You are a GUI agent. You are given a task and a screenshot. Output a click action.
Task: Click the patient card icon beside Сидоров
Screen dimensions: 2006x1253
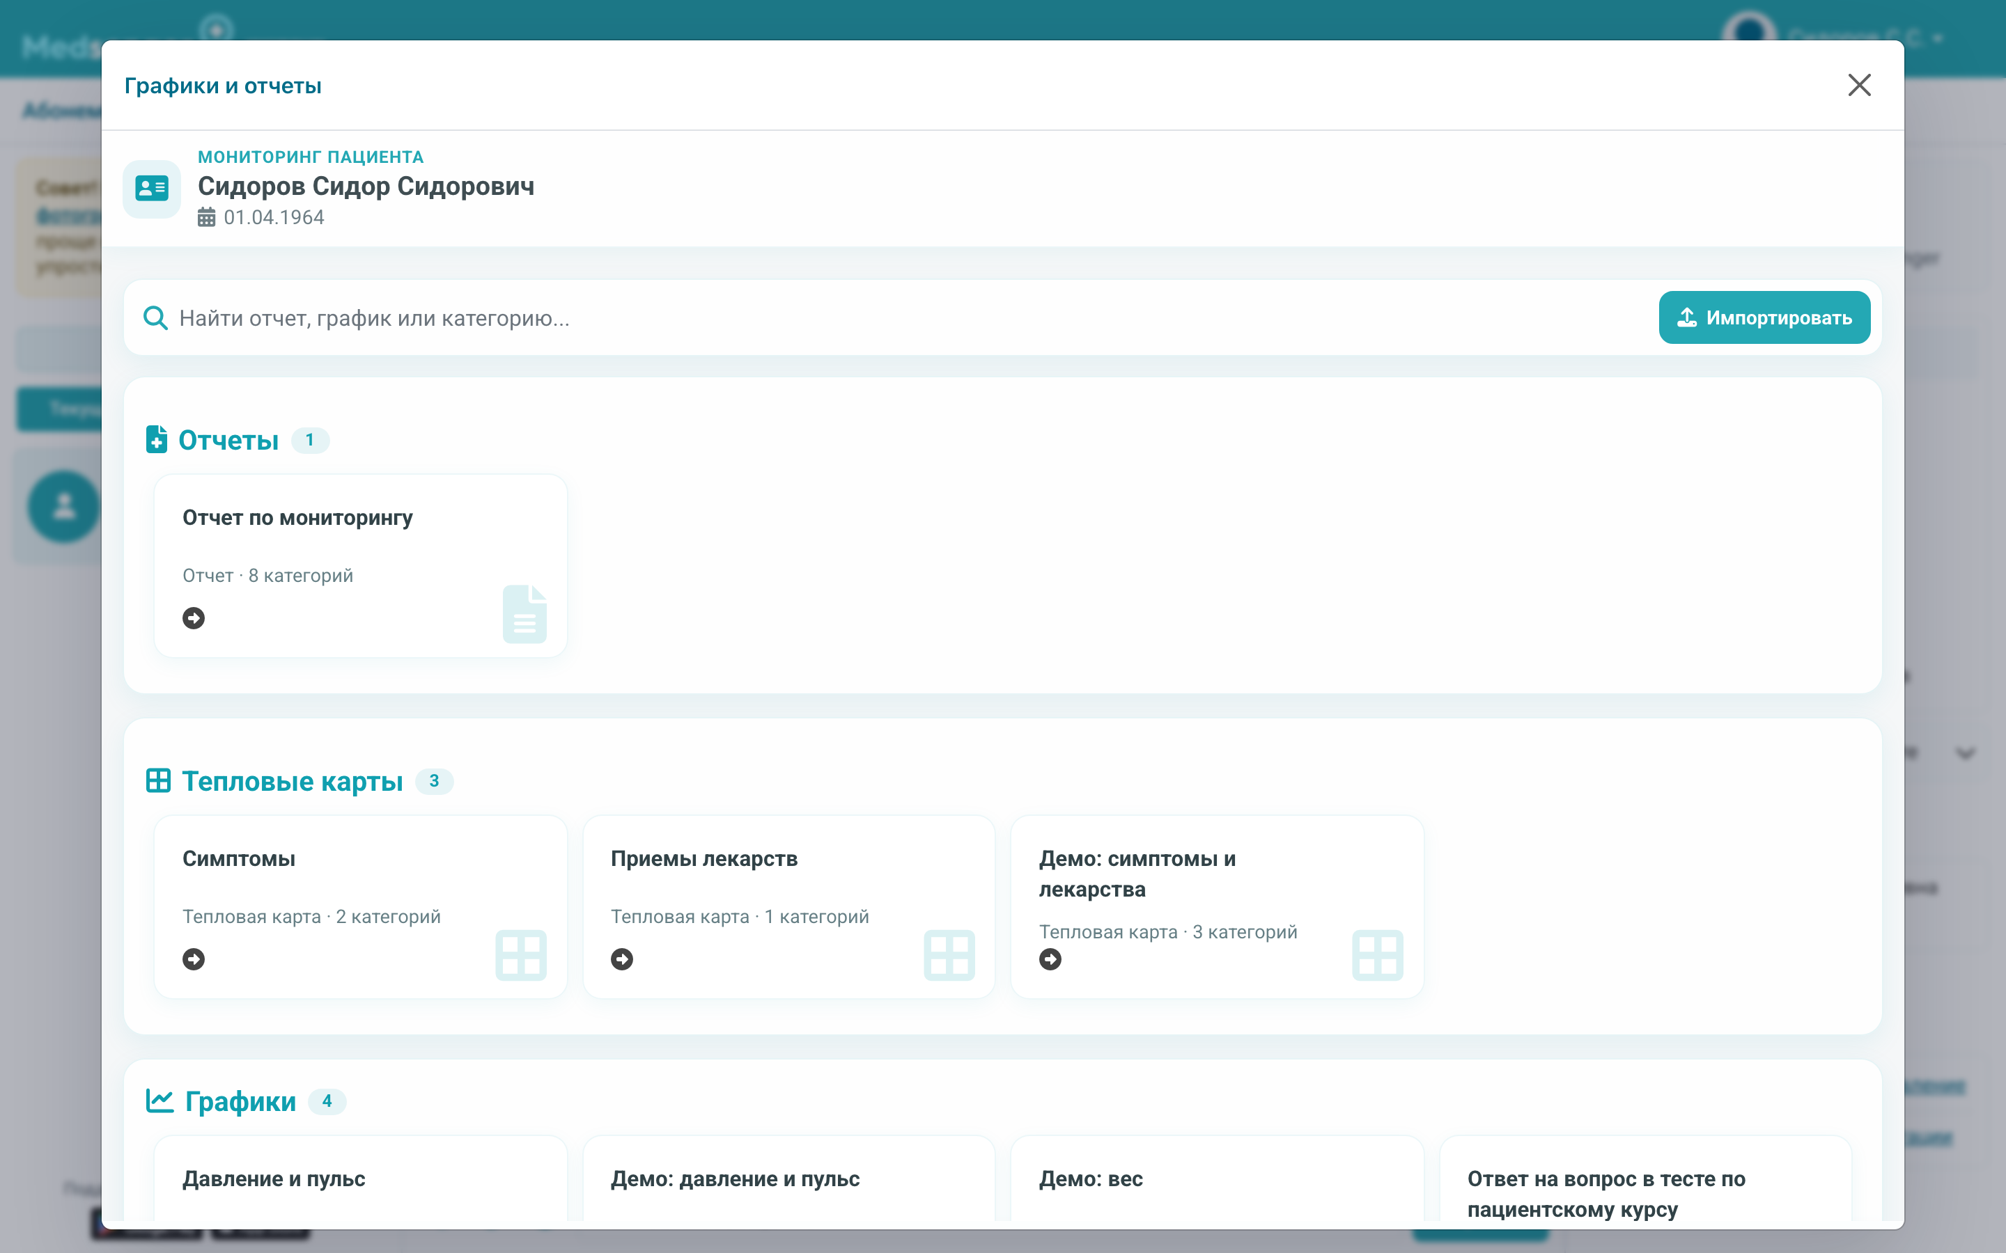pyautogui.click(x=152, y=189)
